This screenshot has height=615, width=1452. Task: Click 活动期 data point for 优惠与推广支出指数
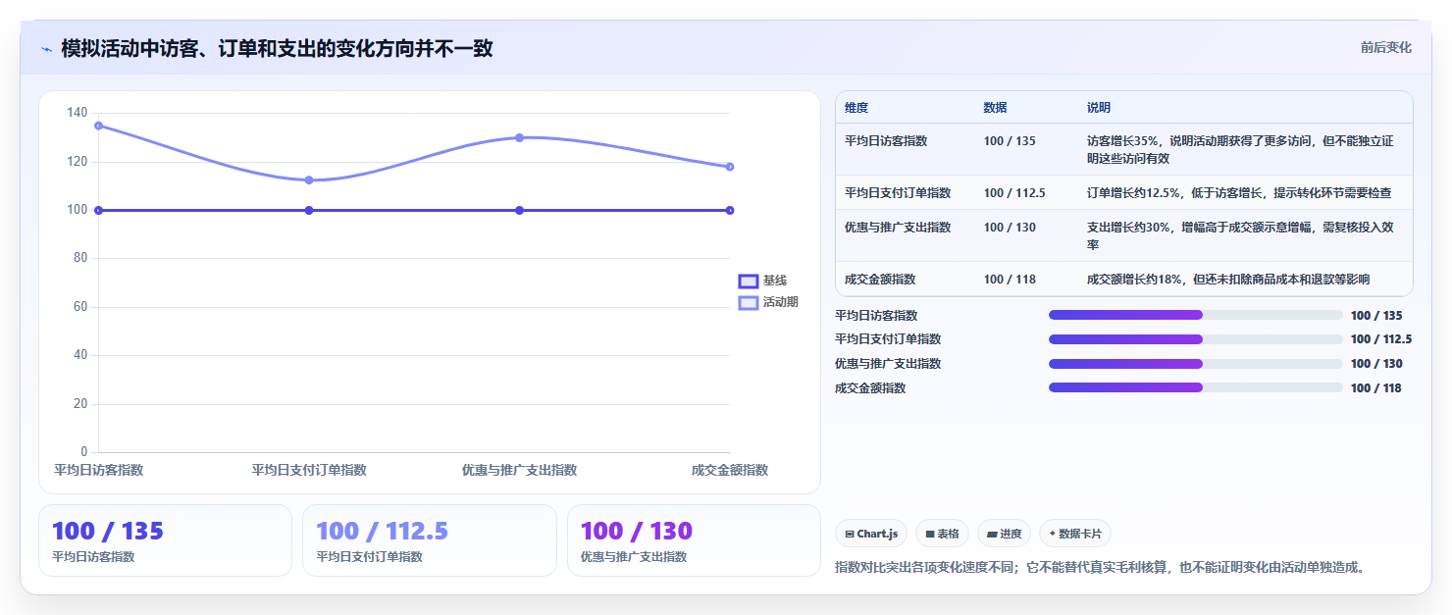point(519,137)
